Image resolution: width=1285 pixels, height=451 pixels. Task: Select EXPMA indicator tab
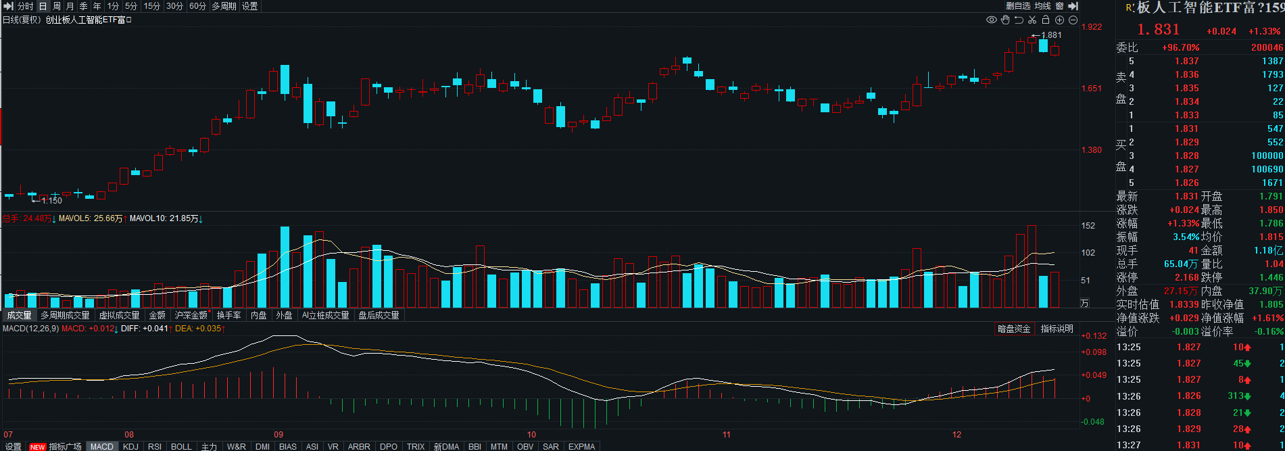tap(581, 447)
